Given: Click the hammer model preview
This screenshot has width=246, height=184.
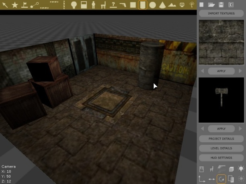Looking at the screenshot, I should (x=221, y=100).
